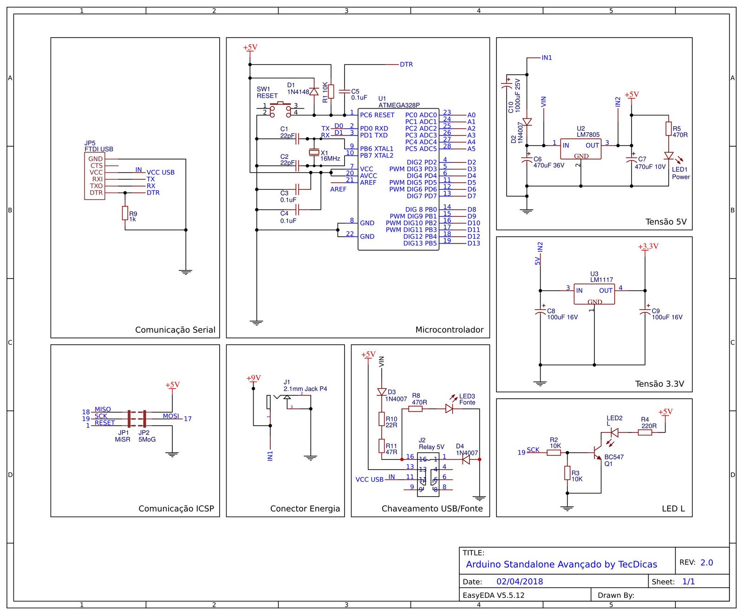Image resolution: width=743 pixels, height=615 pixels.
Task: Click the Chaveamento USB/Fonte section label
Action: point(432,509)
